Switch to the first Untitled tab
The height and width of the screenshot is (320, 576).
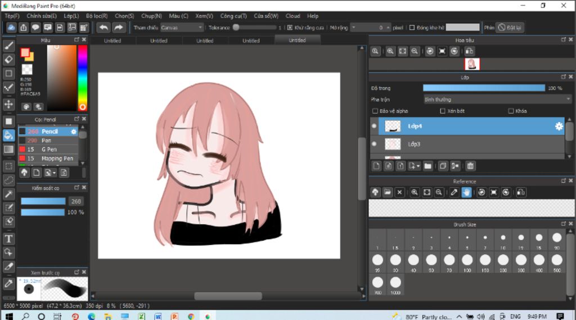pos(112,41)
